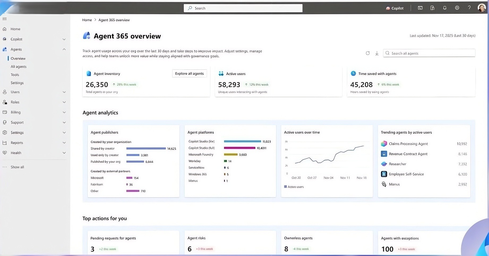Download the overview report

tap(377, 53)
